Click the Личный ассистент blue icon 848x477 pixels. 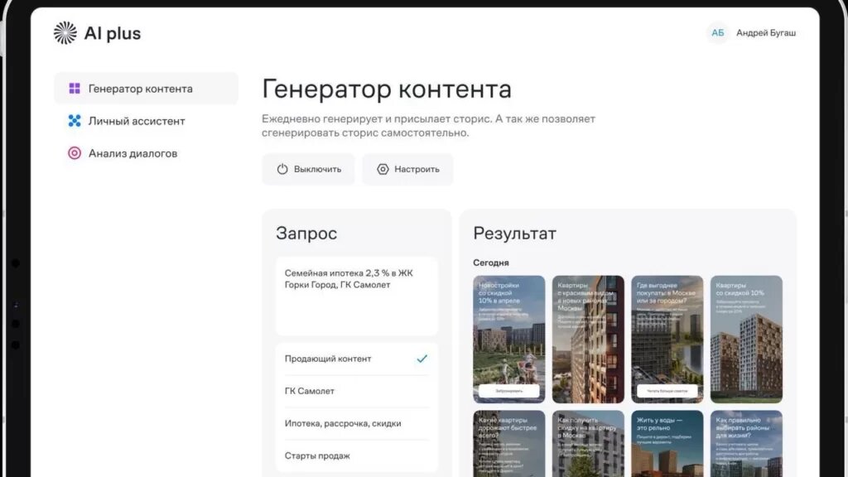(x=75, y=121)
